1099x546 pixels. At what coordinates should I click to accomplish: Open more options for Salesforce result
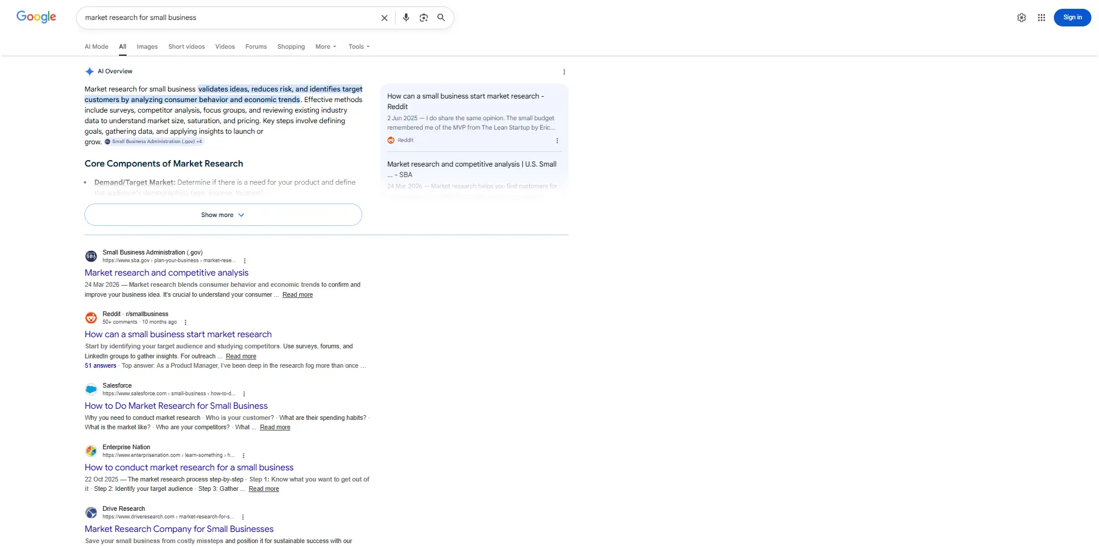tap(244, 394)
